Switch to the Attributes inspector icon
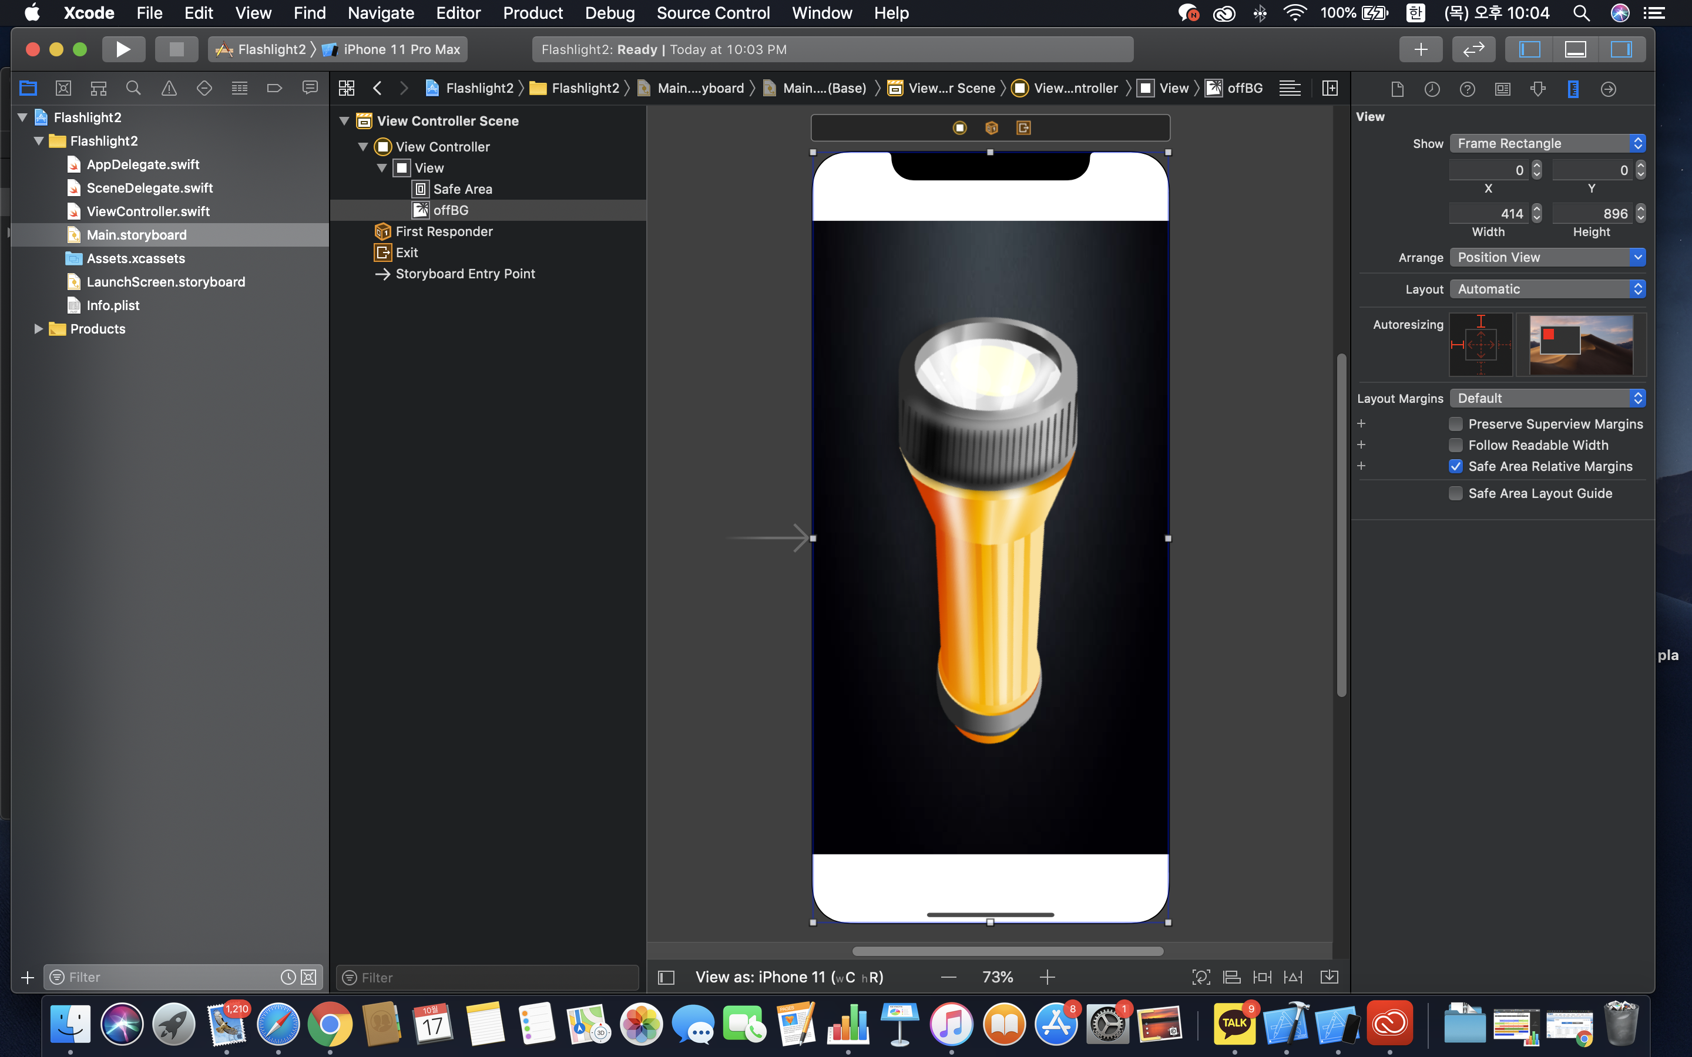 pos(1537,89)
